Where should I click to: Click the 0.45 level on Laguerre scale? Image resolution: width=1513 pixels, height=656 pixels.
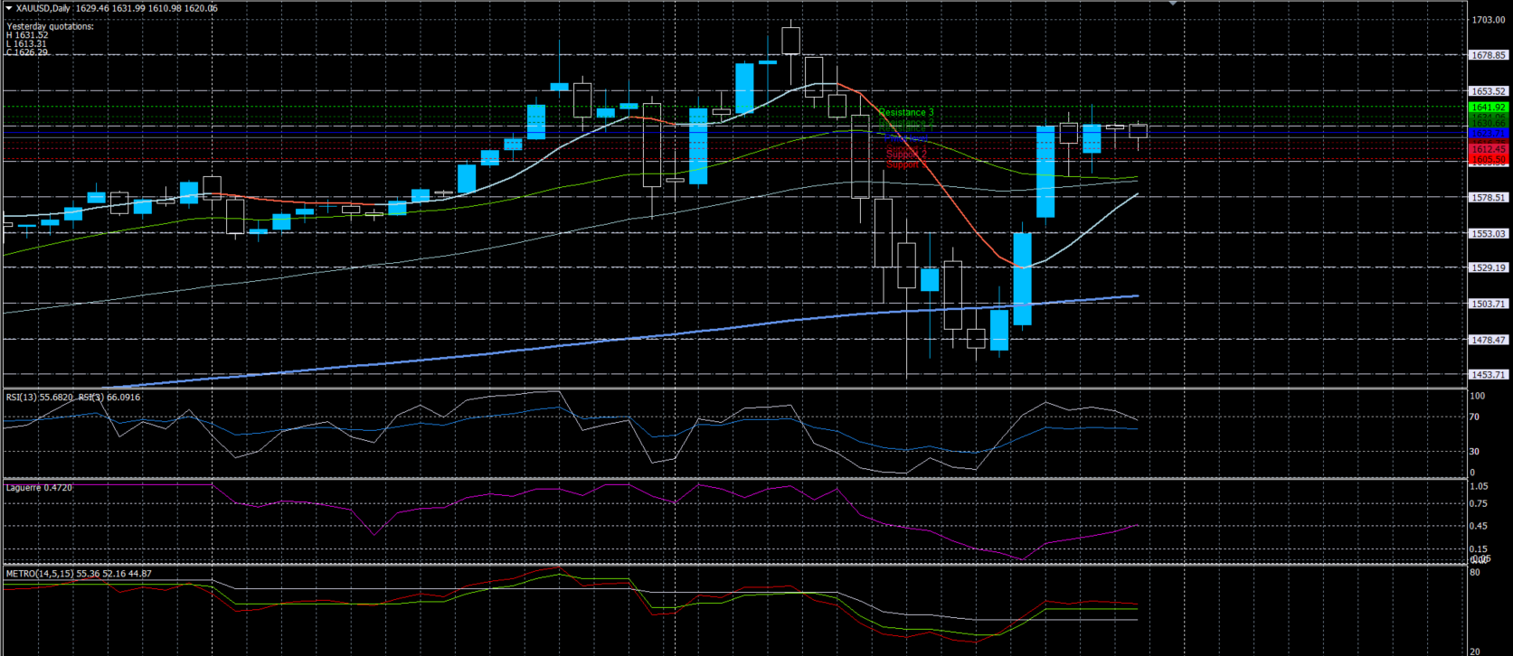(x=1479, y=526)
